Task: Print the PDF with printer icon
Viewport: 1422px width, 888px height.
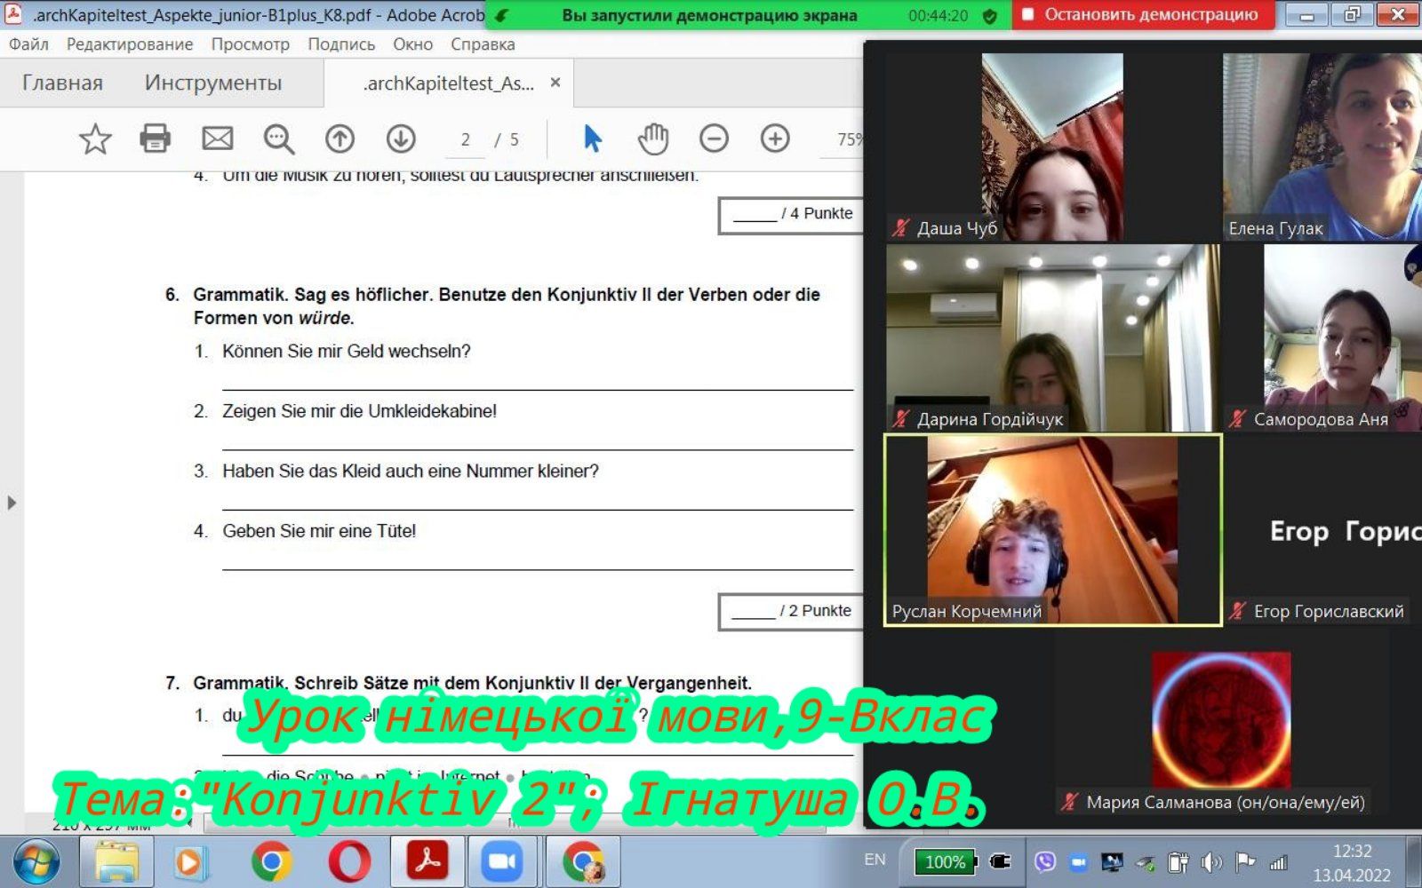Action: pos(156,139)
